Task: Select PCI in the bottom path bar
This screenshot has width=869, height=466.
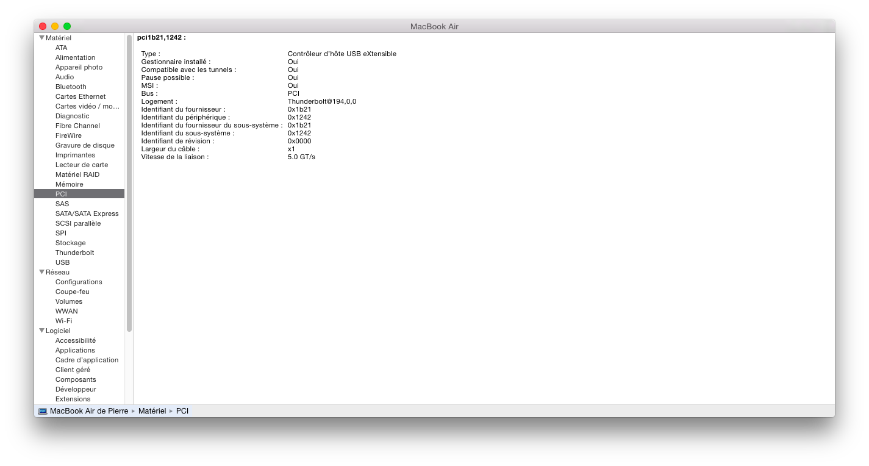Action: click(x=182, y=411)
